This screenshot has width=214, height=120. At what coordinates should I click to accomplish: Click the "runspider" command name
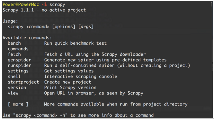(x=19, y=66)
